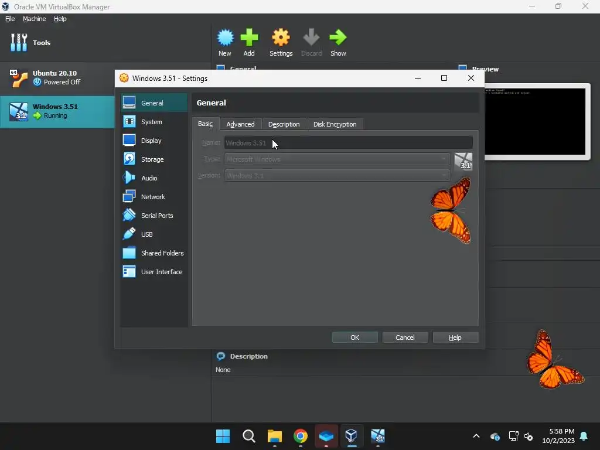Switch to the Advanced tab
Viewport: 600px width, 450px height.
(x=240, y=124)
